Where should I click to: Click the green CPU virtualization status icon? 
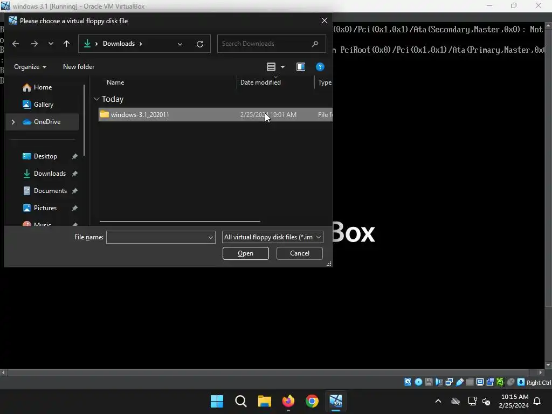point(500,382)
